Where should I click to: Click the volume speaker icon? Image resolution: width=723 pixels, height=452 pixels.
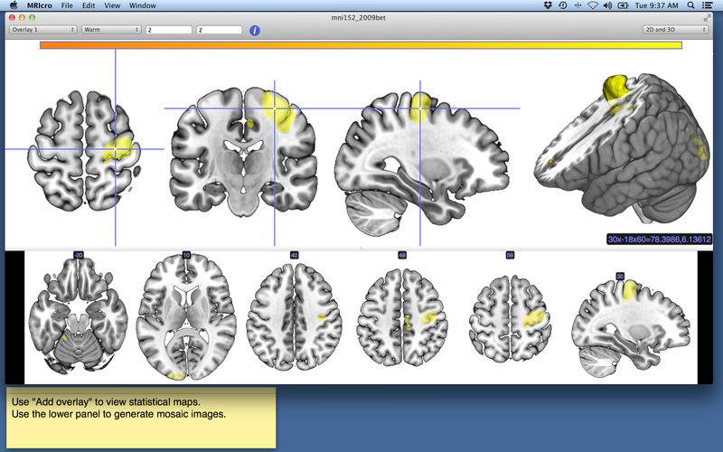(607, 5)
